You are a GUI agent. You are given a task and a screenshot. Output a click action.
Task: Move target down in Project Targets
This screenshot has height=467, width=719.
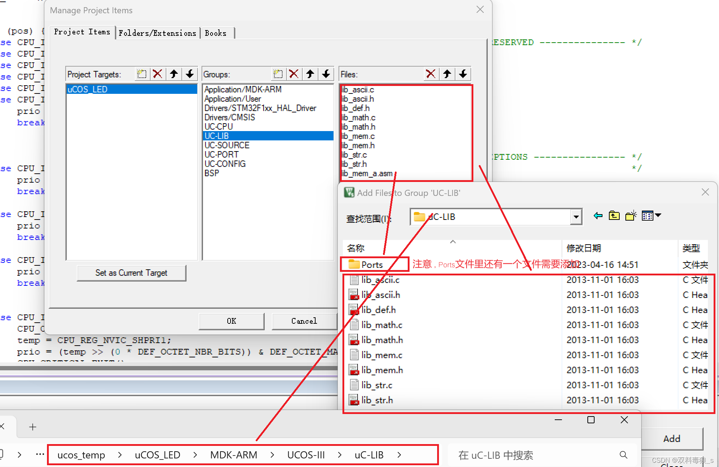(190, 74)
